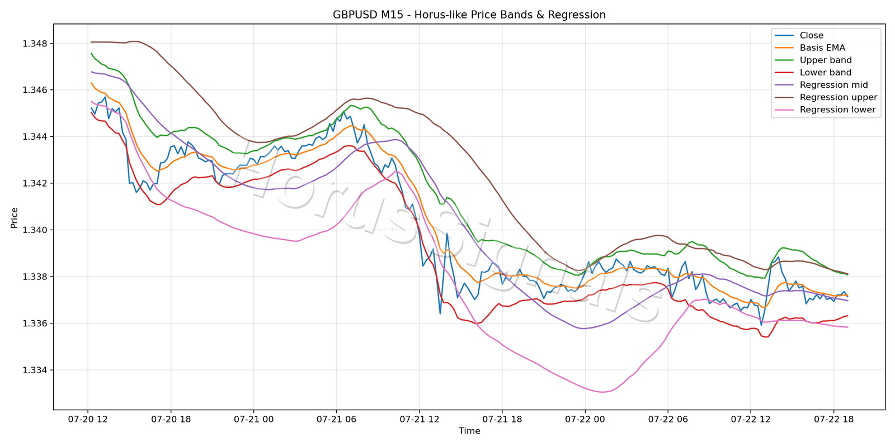Click the '07-22 12' x-axis tick label
This screenshot has width=895, height=447.
point(751,419)
